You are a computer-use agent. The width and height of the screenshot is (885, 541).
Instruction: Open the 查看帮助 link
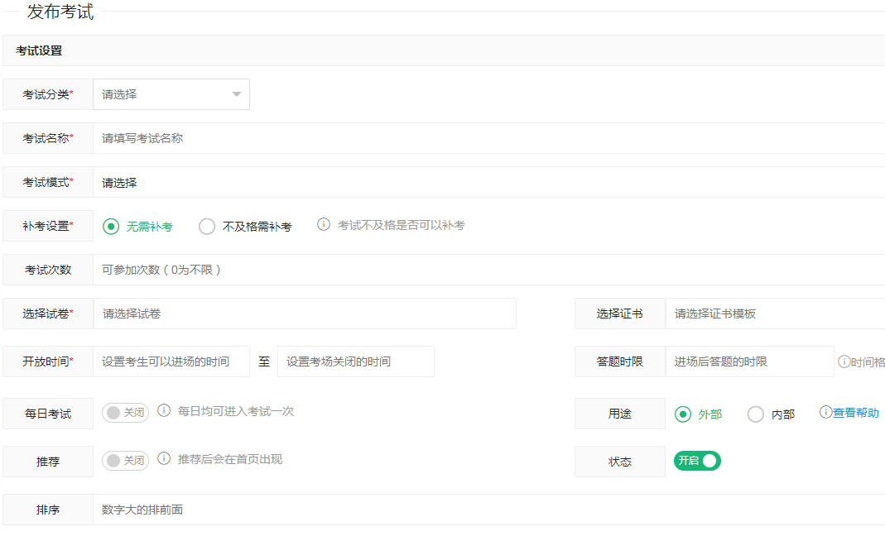[x=856, y=413]
